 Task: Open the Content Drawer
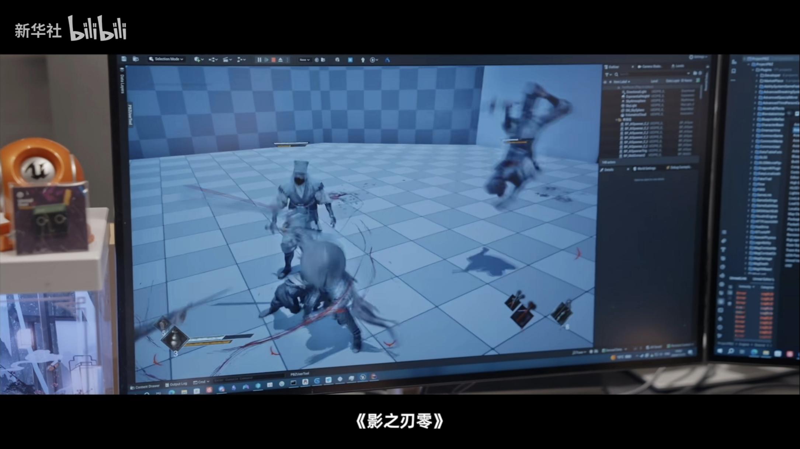click(x=145, y=386)
